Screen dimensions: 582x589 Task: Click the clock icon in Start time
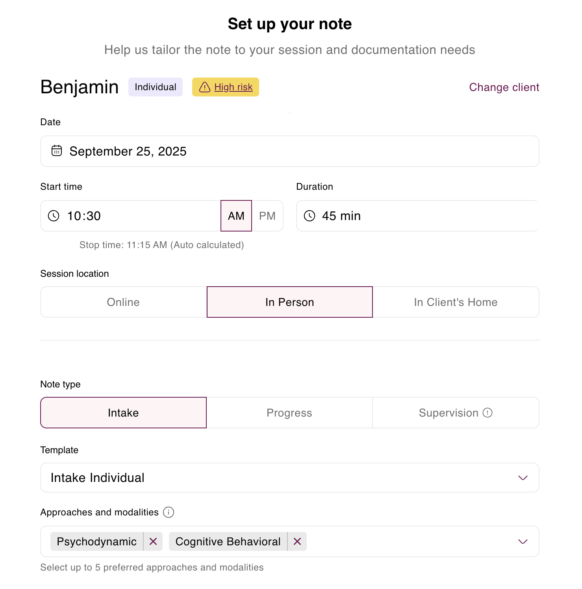(x=53, y=216)
